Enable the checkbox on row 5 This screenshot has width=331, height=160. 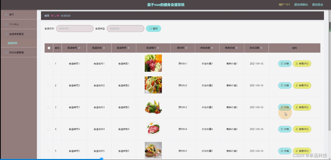tap(49, 151)
